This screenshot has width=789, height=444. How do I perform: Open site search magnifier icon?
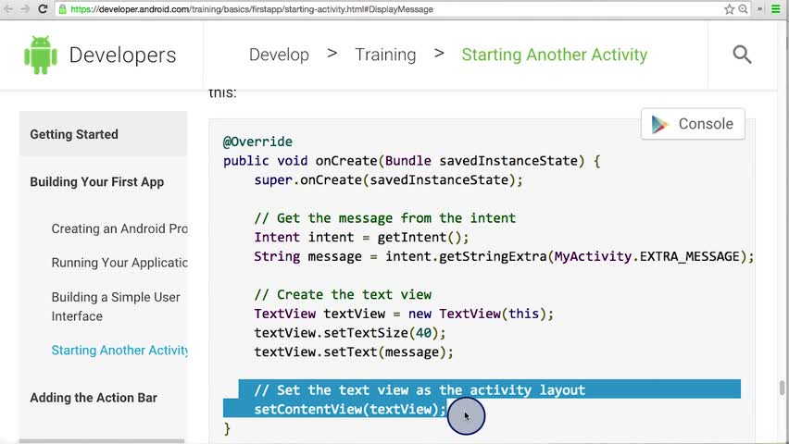pyautogui.click(x=742, y=55)
